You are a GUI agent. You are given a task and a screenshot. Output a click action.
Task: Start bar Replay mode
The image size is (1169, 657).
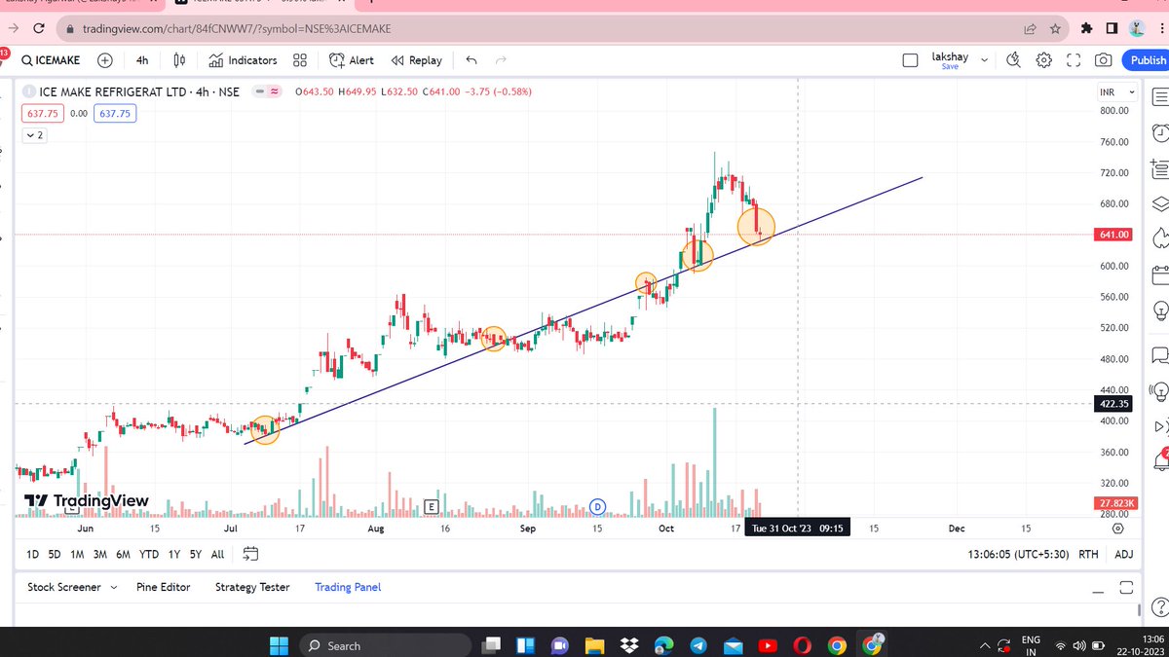click(417, 60)
